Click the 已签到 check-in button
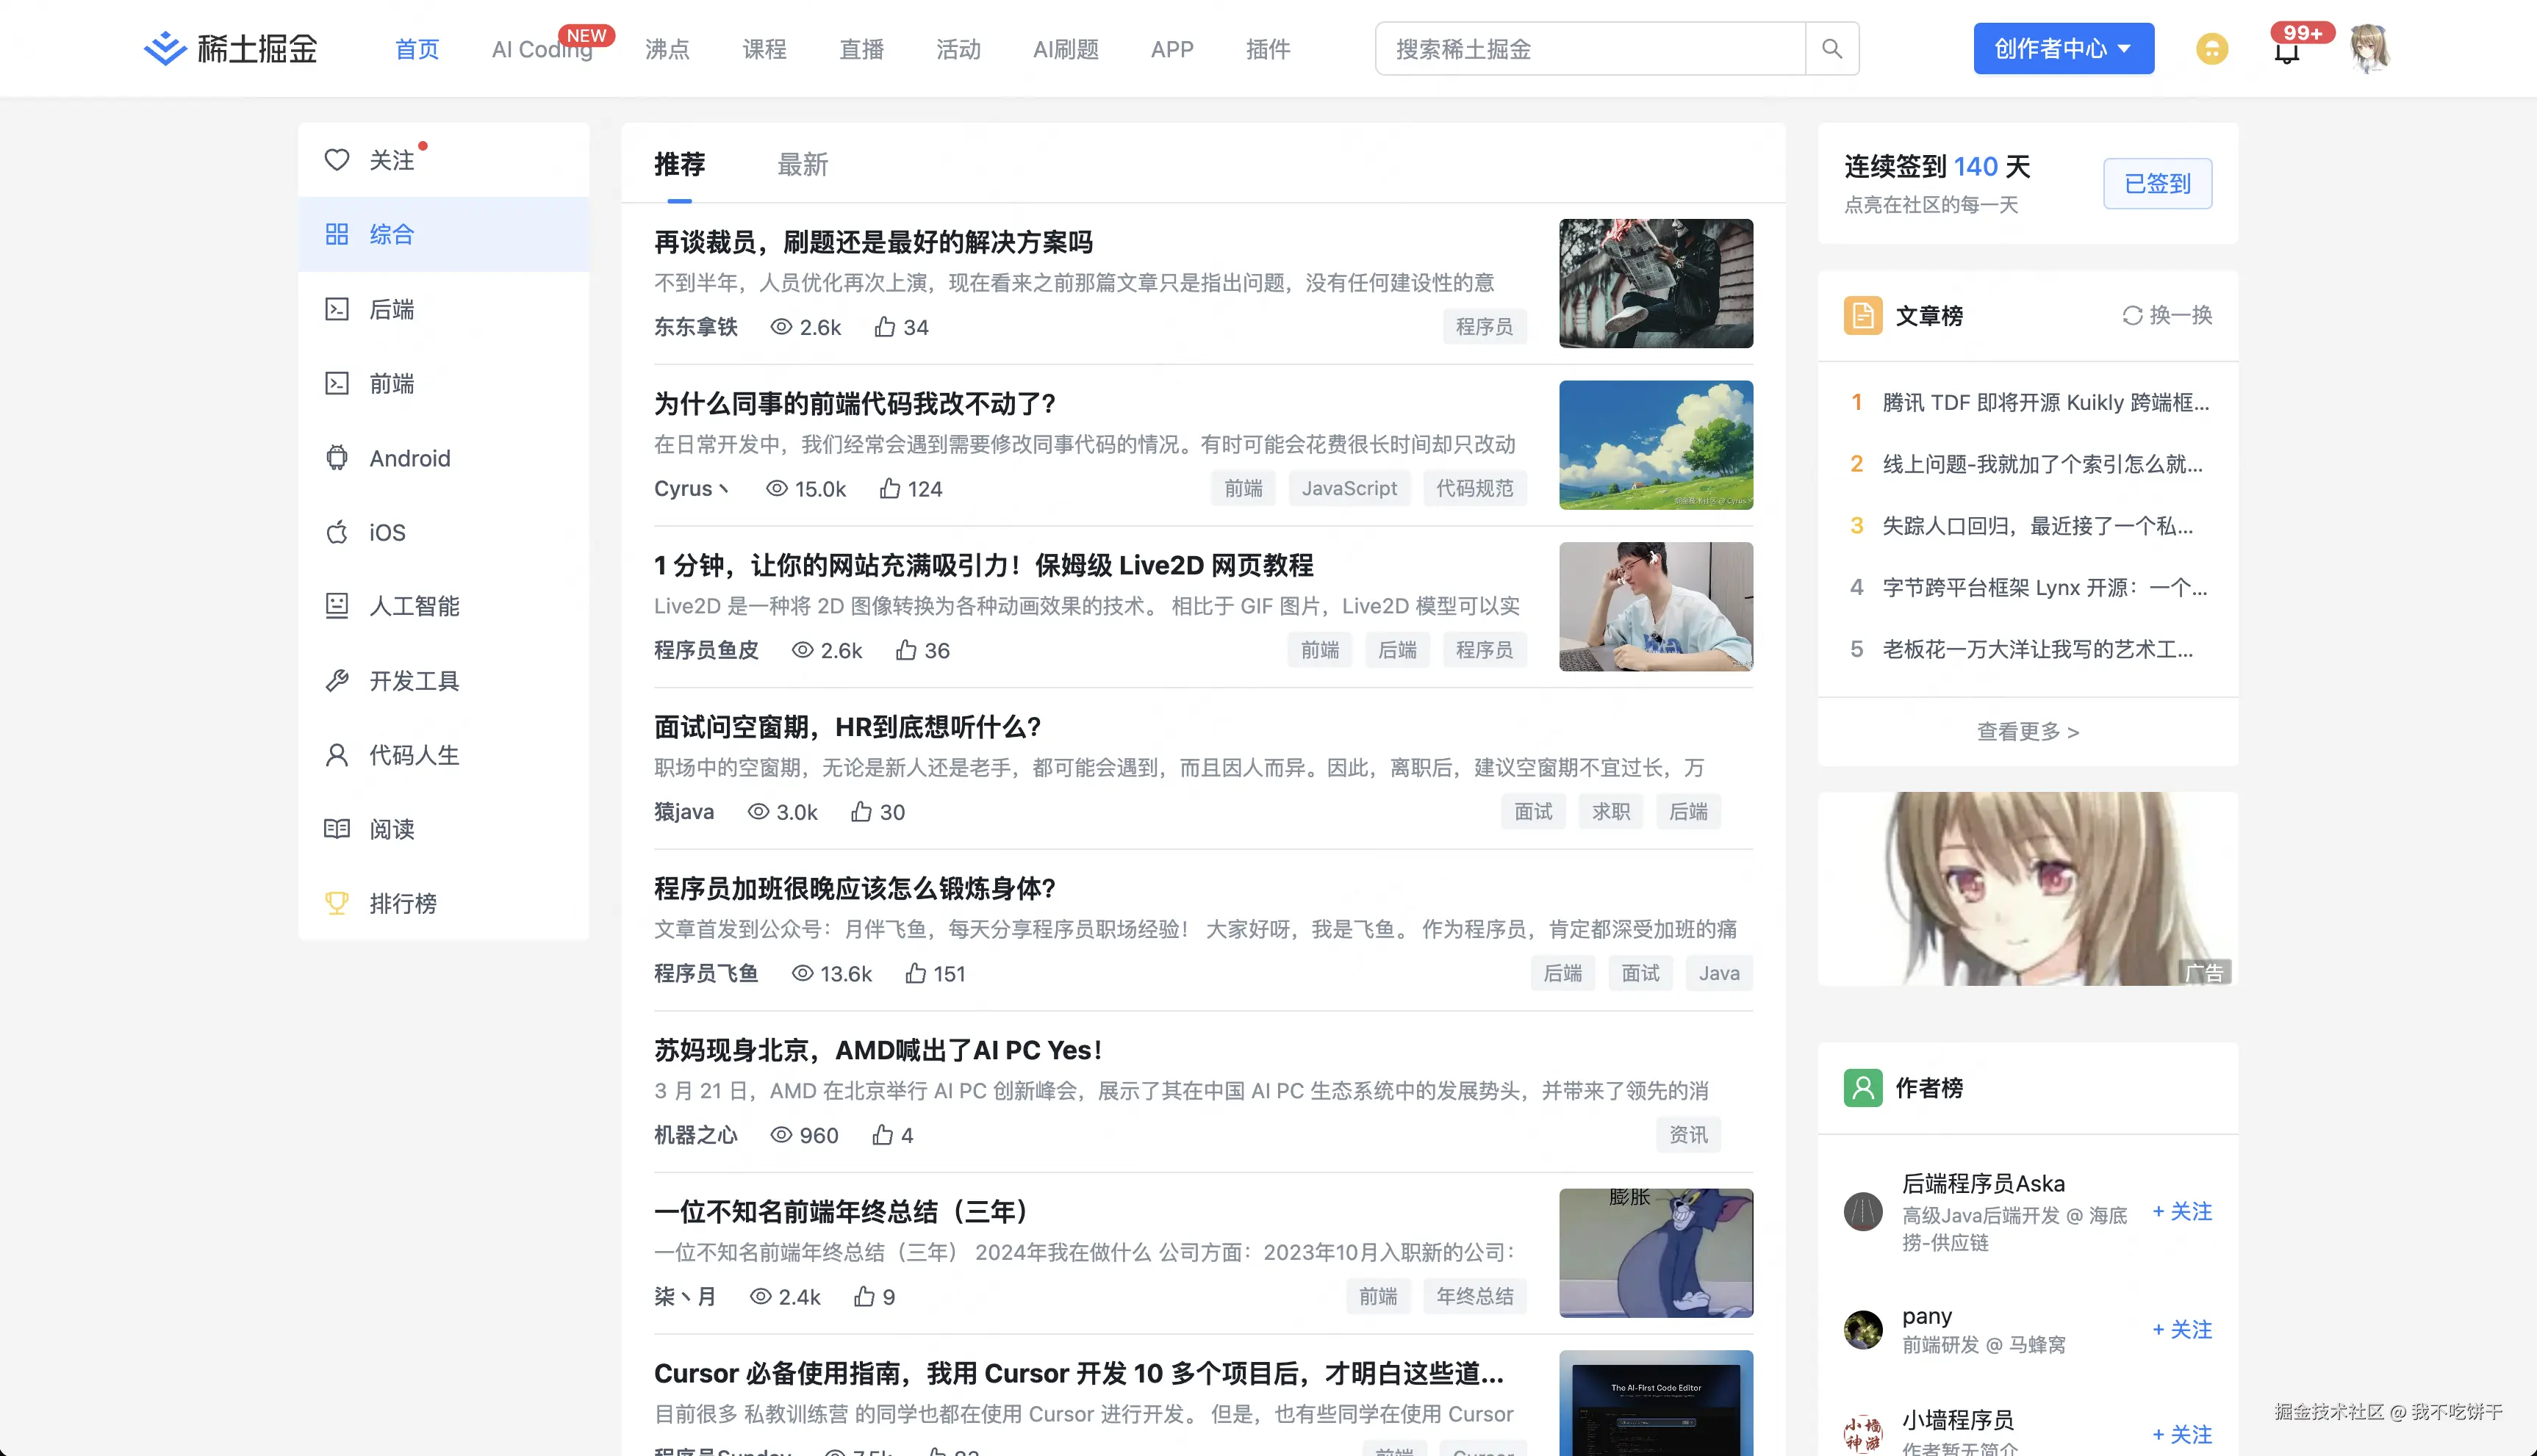 point(2157,184)
